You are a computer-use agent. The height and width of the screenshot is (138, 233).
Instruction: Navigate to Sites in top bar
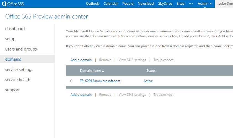tap(180, 4)
